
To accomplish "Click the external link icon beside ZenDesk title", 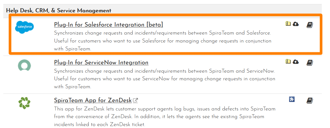I will [x=135, y=100].
